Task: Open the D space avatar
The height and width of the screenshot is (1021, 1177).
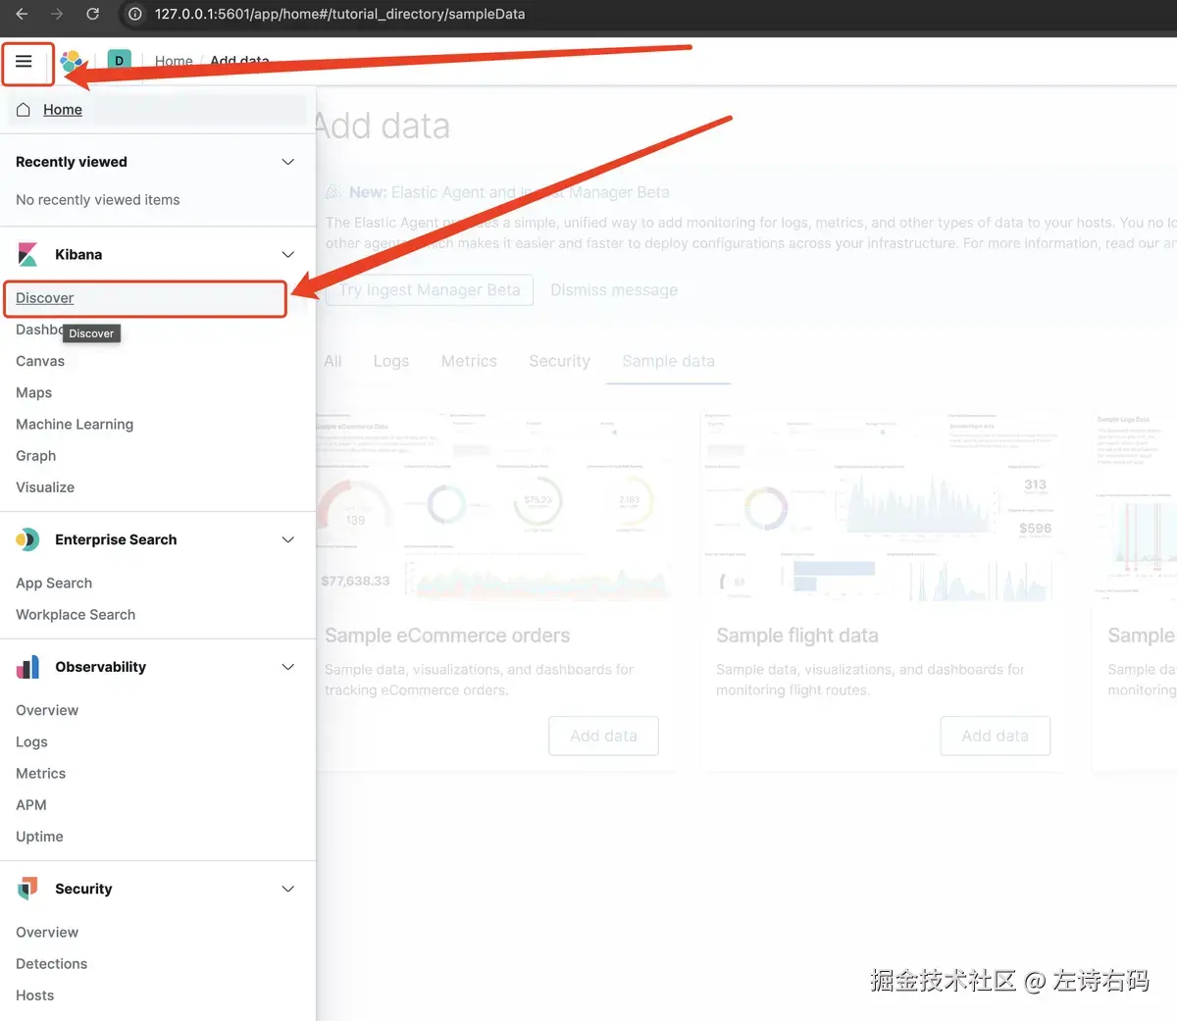Action: coord(119,61)
